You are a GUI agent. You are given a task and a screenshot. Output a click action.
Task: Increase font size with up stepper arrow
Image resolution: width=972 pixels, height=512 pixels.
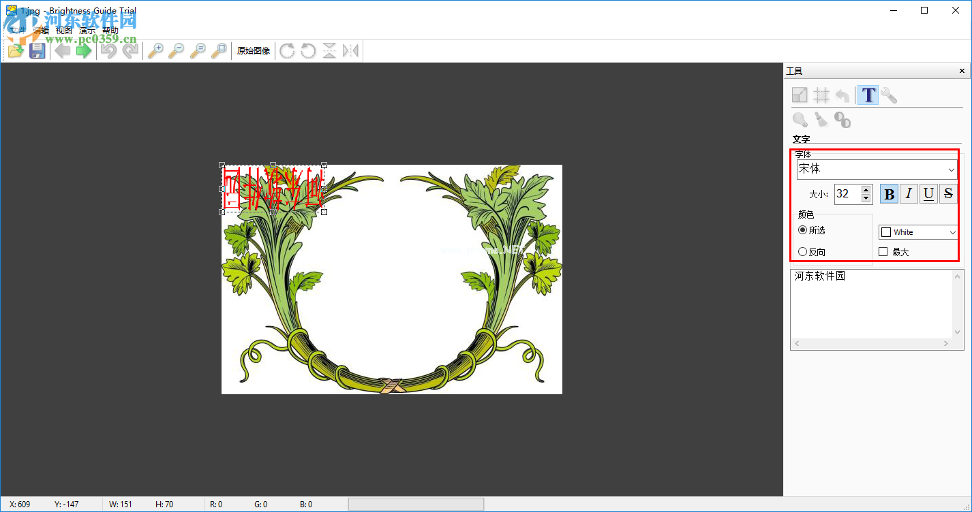tap(866, 190)
